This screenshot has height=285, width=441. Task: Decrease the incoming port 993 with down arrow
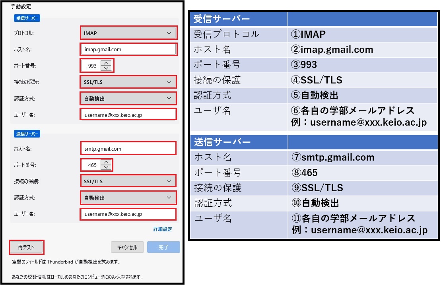(x=106, y=68)
